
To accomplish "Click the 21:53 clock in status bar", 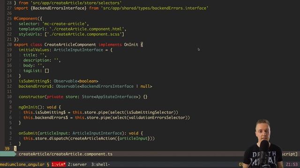I will (292, 164).
